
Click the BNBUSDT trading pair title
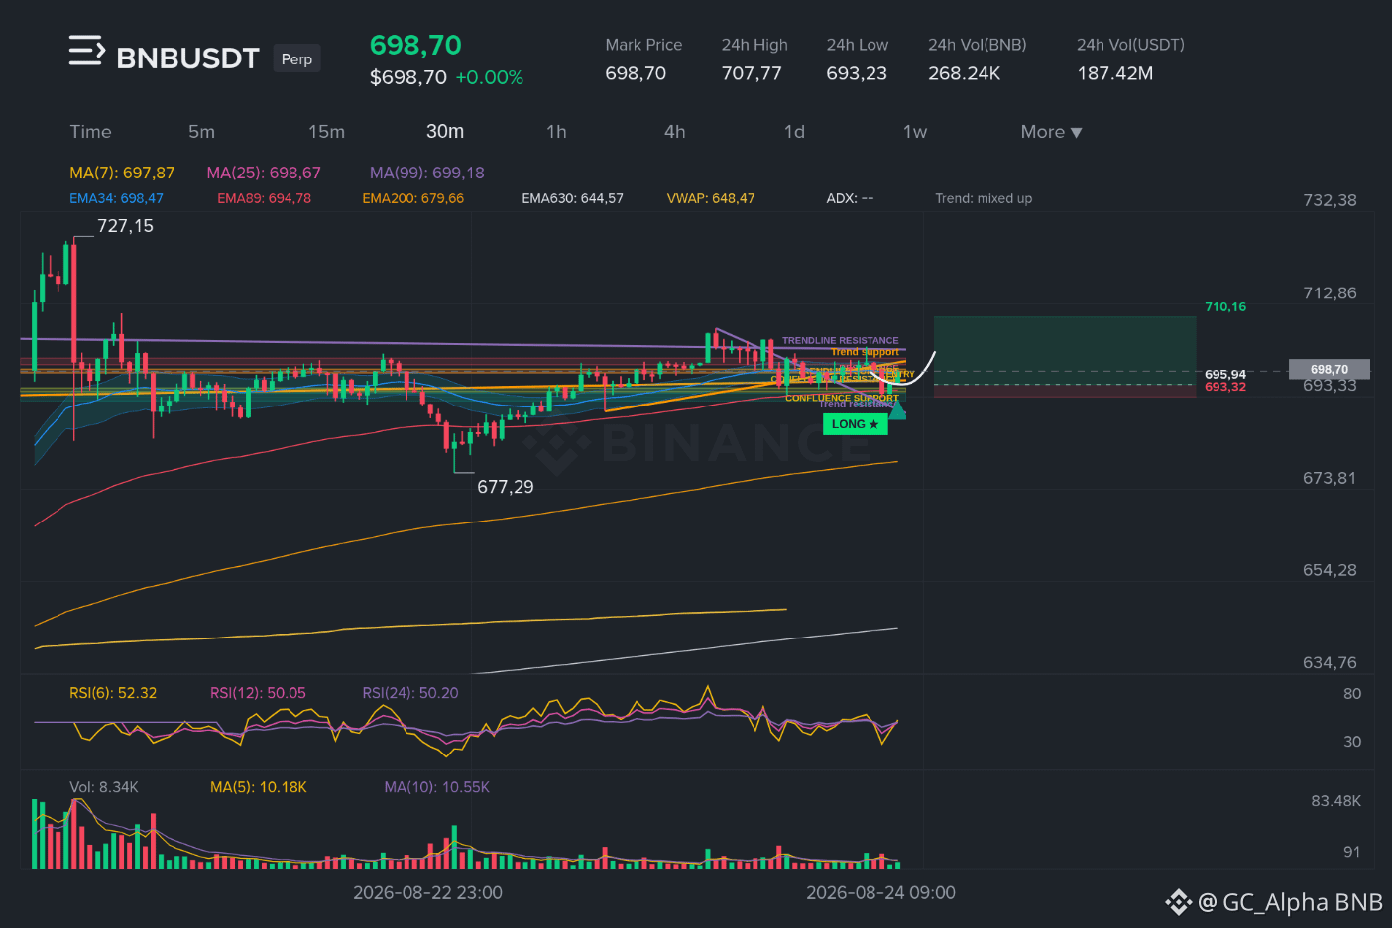pyautogui.click(x=187, y=58)
